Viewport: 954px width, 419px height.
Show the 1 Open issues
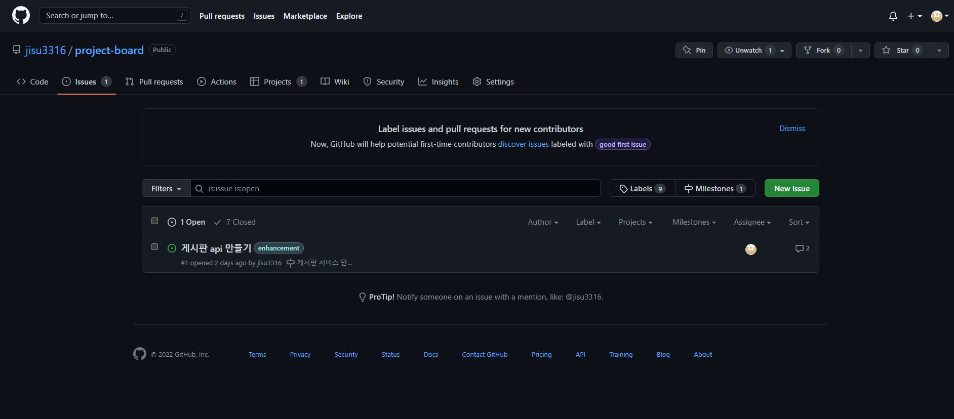click(x=186, y=222)
